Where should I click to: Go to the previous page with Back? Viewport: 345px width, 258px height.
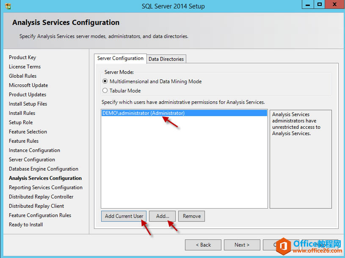[203, 245]
